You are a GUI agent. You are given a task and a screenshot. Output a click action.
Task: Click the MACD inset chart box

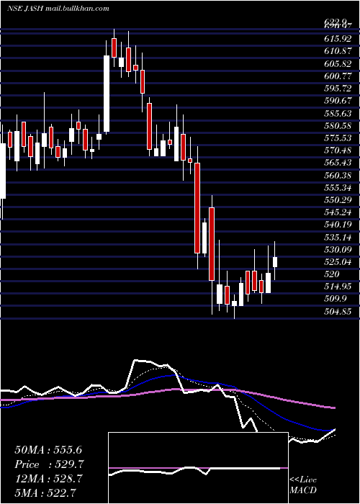[198, 468]
